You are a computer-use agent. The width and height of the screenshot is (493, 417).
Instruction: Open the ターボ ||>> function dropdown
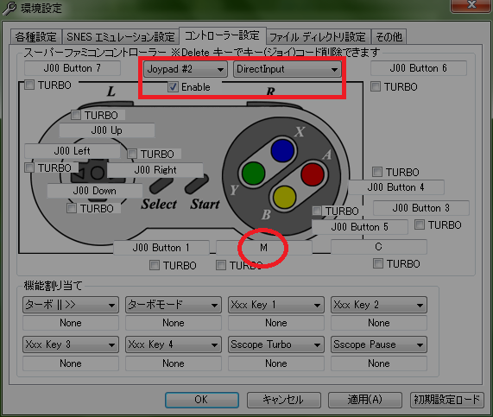point(71,305)
